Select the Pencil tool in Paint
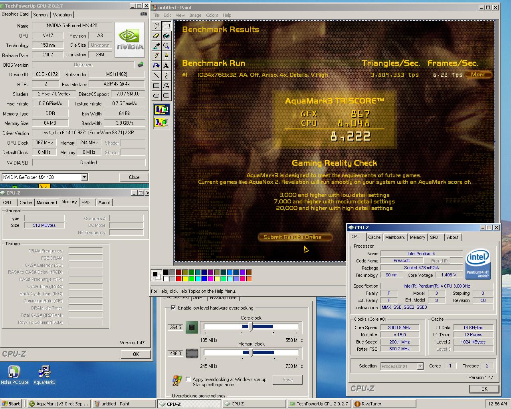The height and width of the screenshot is (409, 511). (x=156, y=56)
